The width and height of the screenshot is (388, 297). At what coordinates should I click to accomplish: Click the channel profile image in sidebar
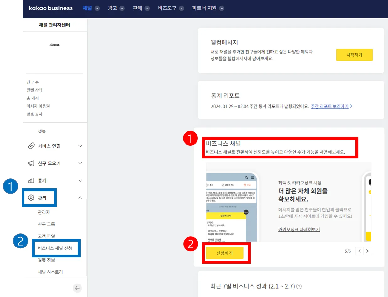(x=55, y=45)
